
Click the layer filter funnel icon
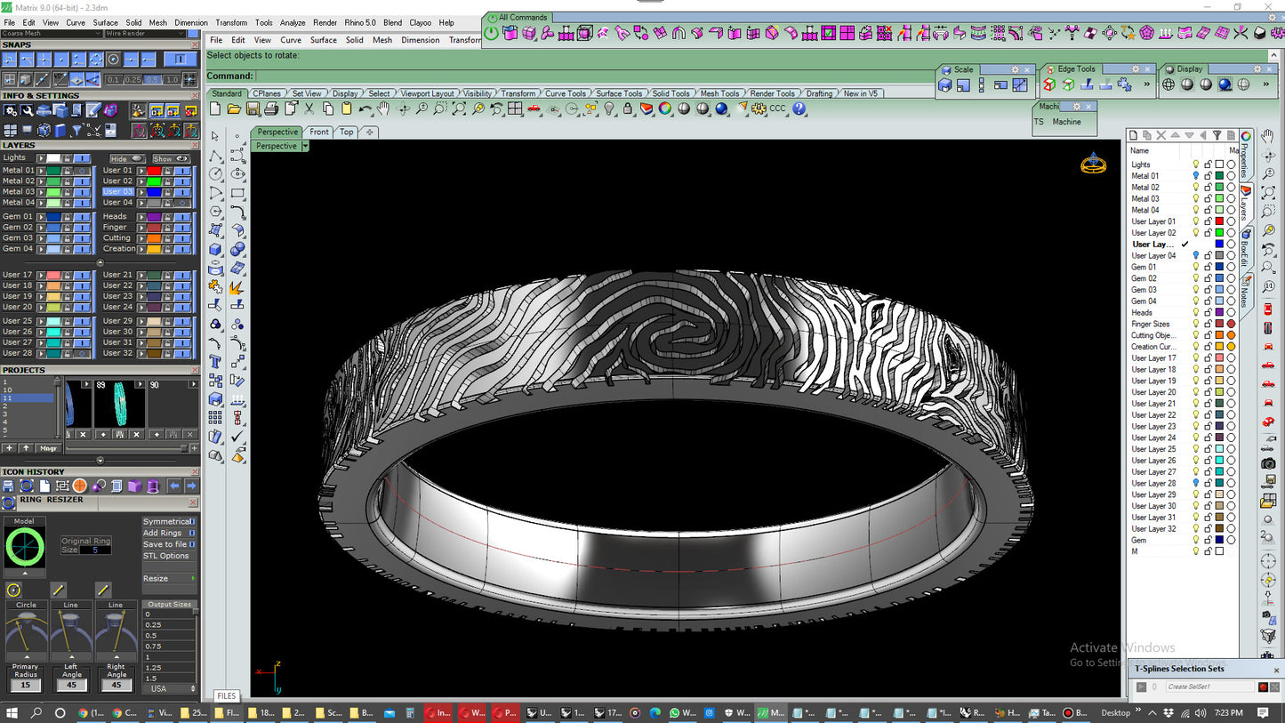(1217, 134)
